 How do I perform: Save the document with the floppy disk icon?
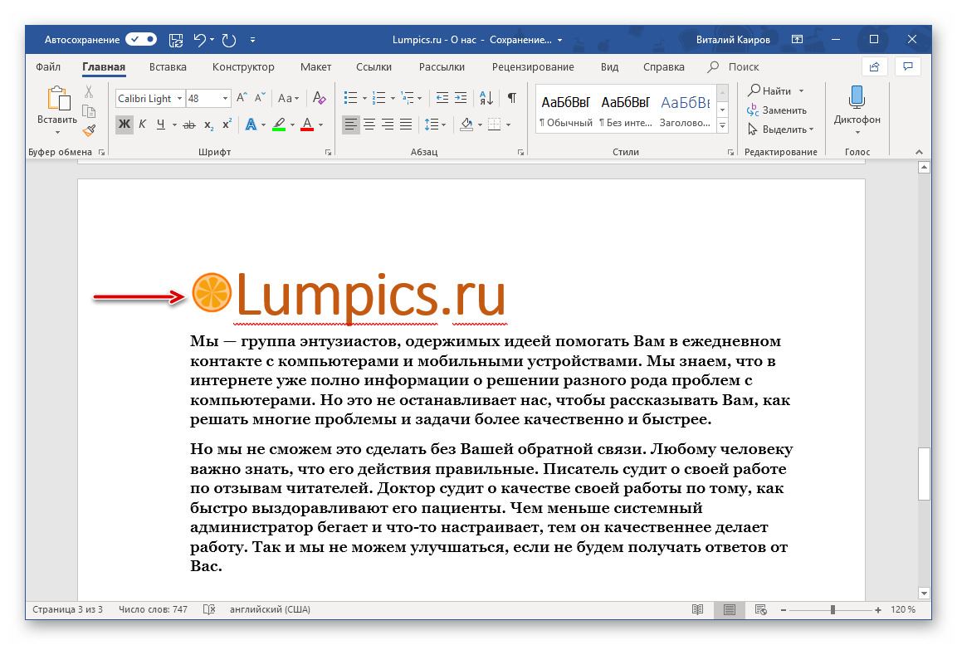[176, 39]
